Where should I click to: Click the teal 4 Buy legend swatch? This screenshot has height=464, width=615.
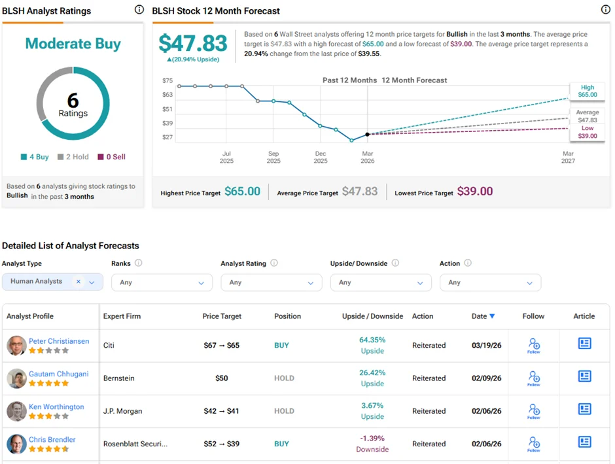coord(24,157)
